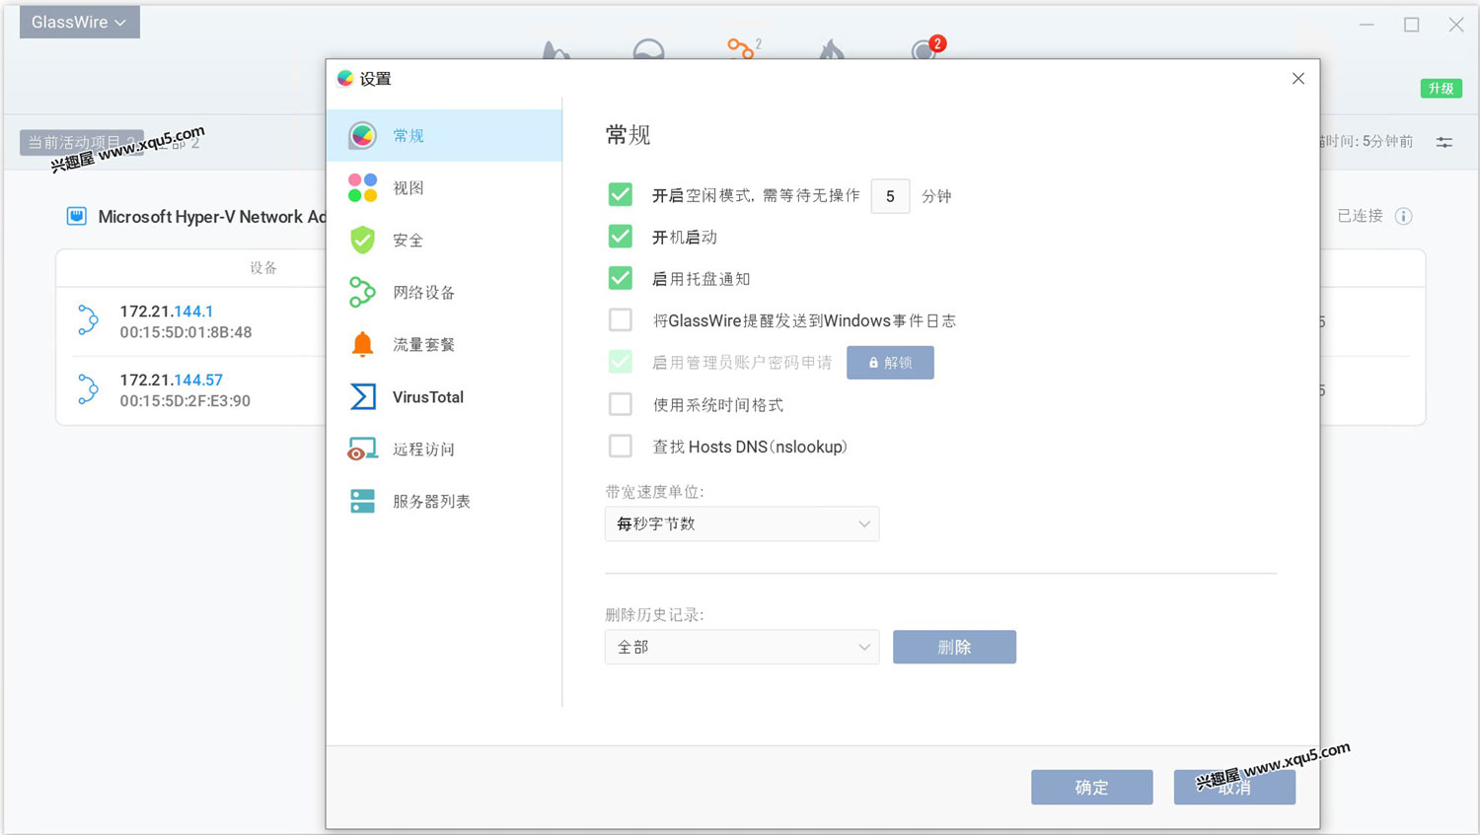Open the 带宽速度单位 dropdown
The height and width of the screenshot is (835, 1480).
742,523
